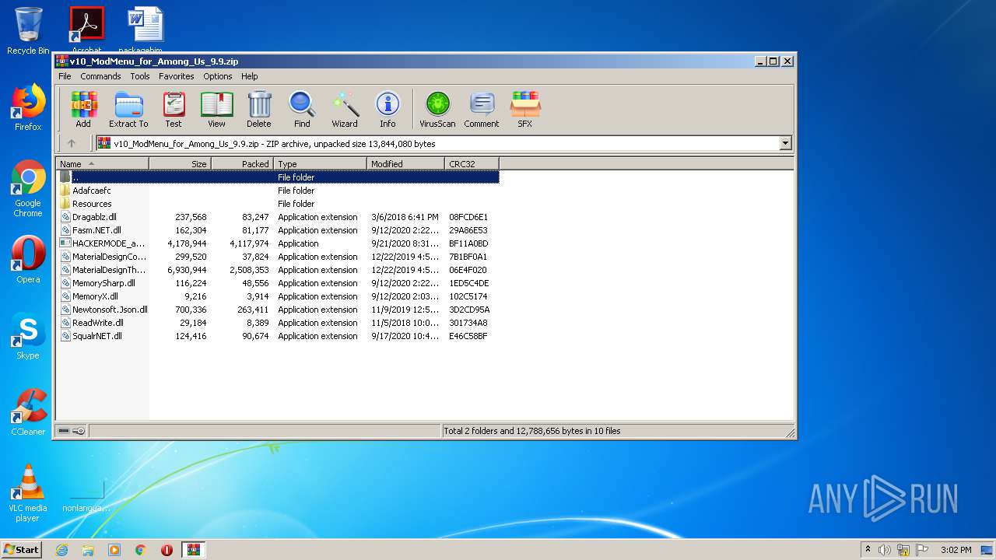
Task: Click the Delete trash icon
Action: (259, 109)
